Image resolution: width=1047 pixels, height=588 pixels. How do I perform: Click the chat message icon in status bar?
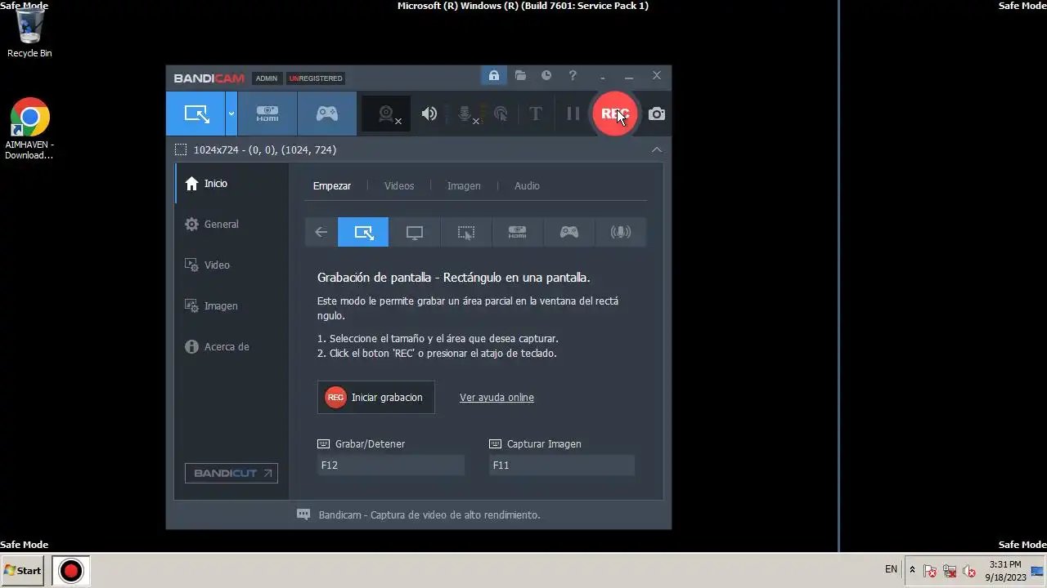click(303, 514)
